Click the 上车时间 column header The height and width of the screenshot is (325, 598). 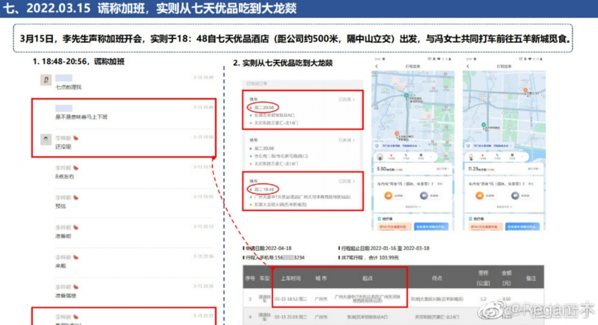click(291, 278)
